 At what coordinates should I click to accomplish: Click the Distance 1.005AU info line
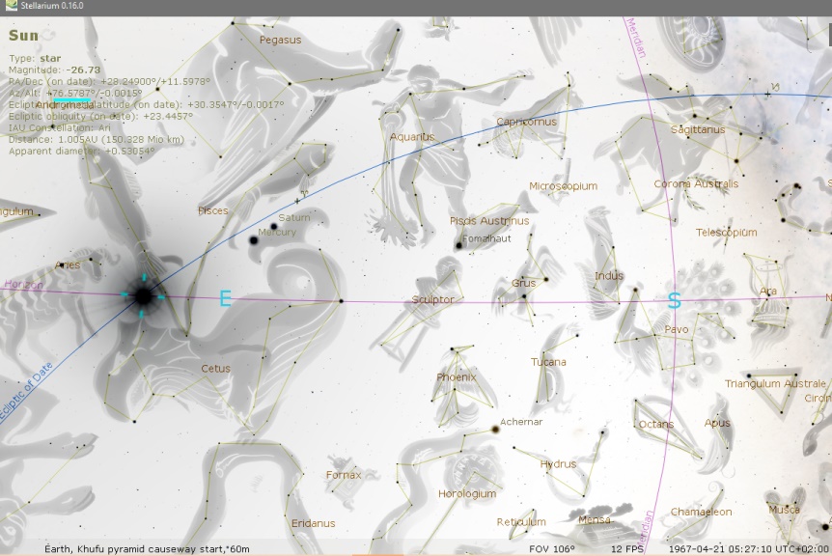(97, 140)
